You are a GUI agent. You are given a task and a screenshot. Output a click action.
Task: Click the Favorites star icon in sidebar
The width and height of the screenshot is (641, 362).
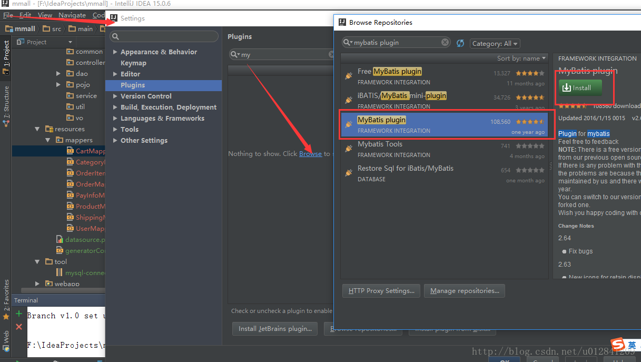[6, 317]
